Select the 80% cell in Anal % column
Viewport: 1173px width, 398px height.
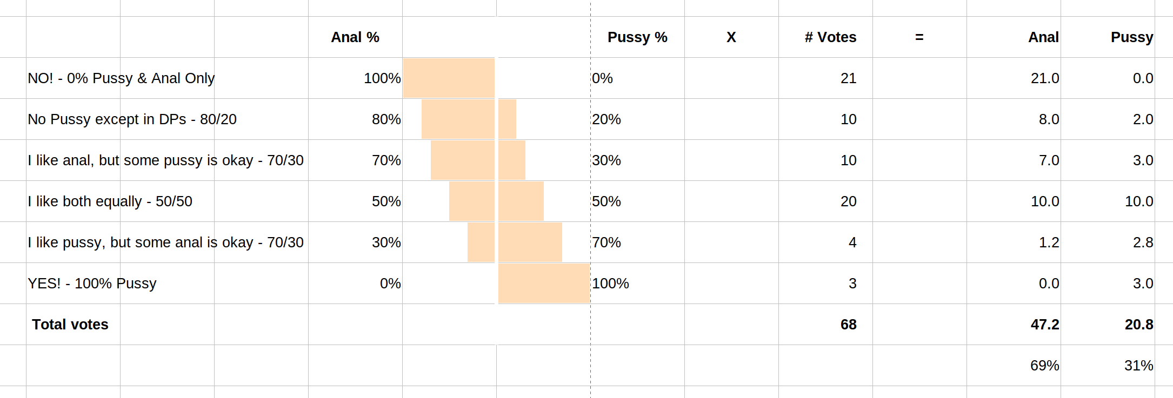386,119
